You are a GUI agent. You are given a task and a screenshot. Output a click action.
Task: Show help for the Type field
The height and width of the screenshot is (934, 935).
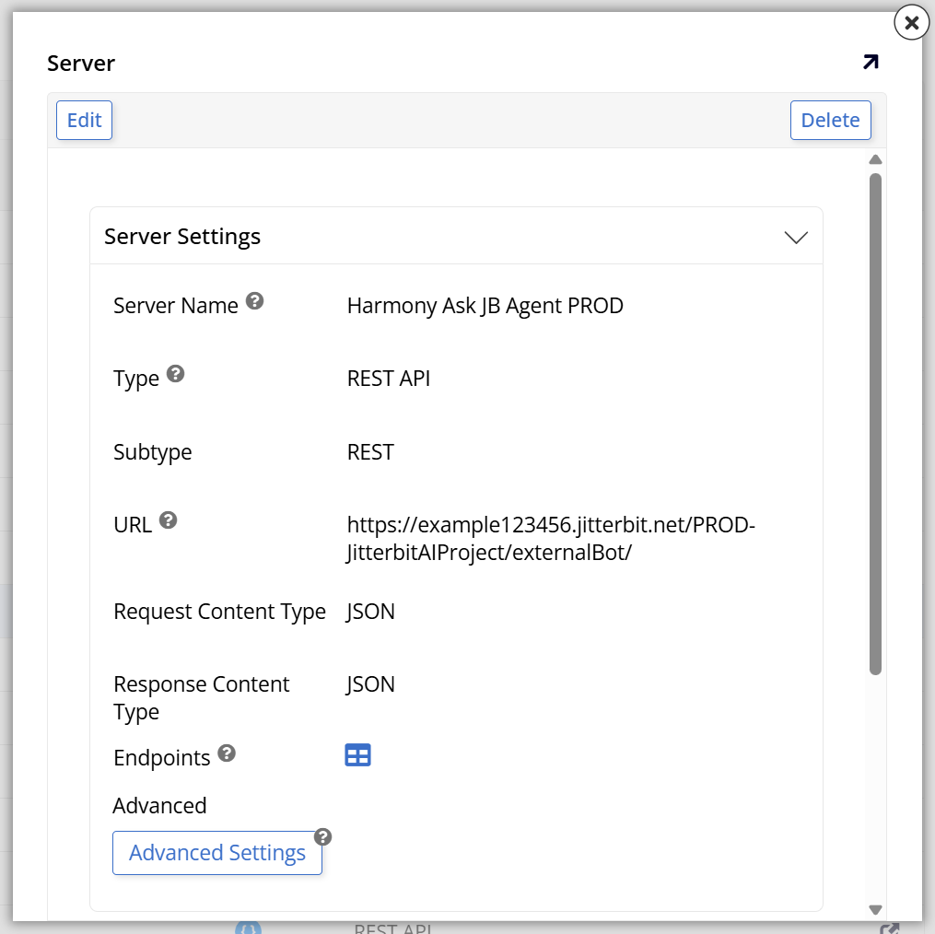tap(175, 374)
